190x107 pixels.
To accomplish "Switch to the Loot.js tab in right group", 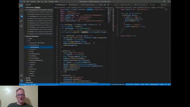I will coord(153,5).
